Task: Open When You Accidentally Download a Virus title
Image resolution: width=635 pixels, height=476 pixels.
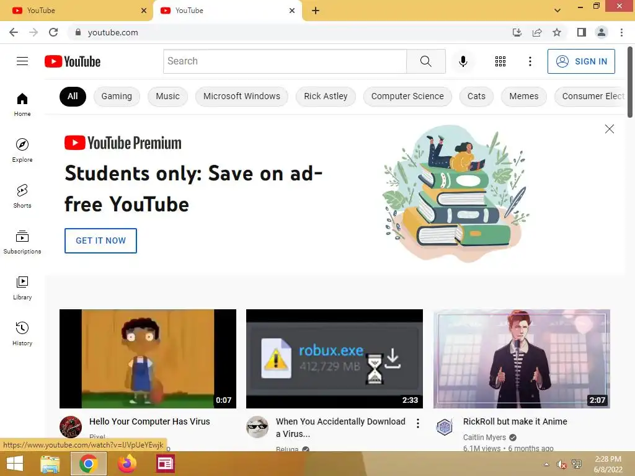Action: [340, 428]
